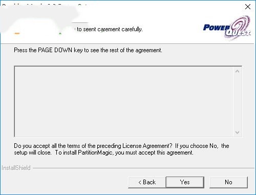Screen dimensions: 256x195
Task: Click the scroll up arrow in license box
Action: click(x=237, y=71)
